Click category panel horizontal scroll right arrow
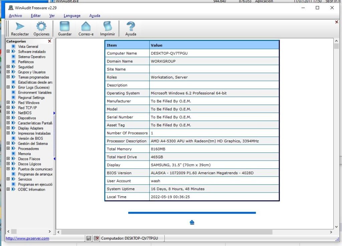This screenshot has height=246, width=342. coord(49,231)
